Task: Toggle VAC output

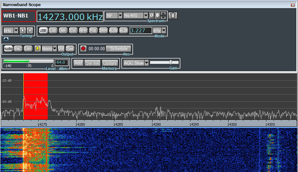Action: point(18,49)
